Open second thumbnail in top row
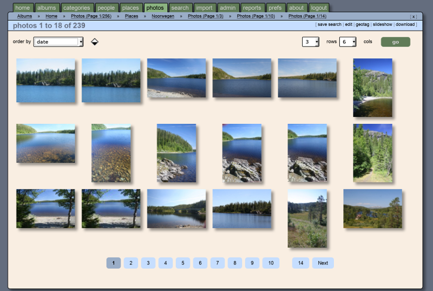 (x=111, y=81)
